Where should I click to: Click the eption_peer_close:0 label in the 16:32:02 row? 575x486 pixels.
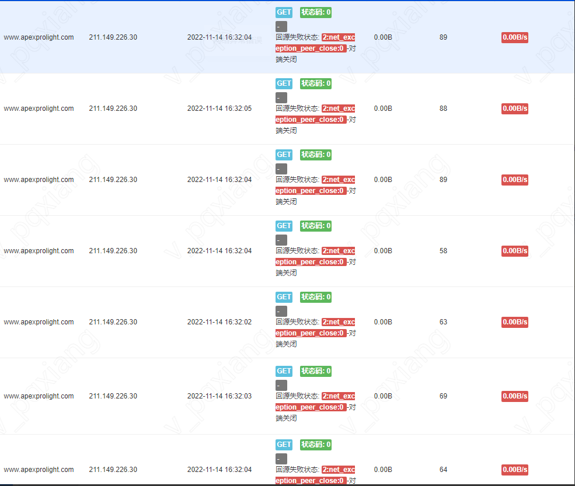(x=311, y=333)
